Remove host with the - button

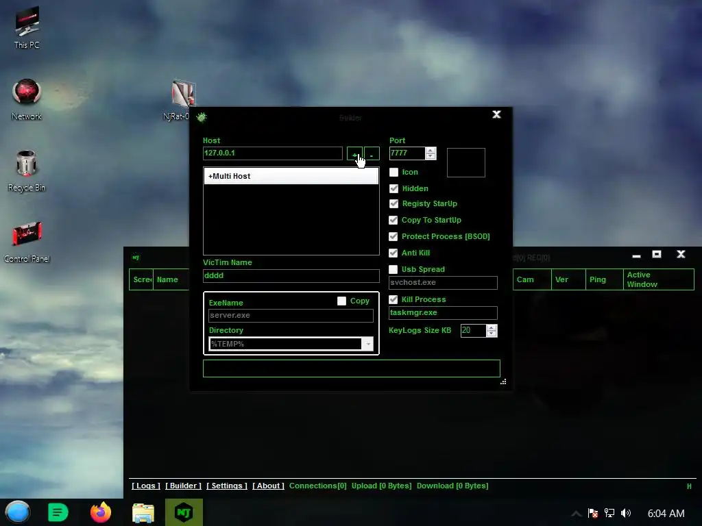click(372, 153)
